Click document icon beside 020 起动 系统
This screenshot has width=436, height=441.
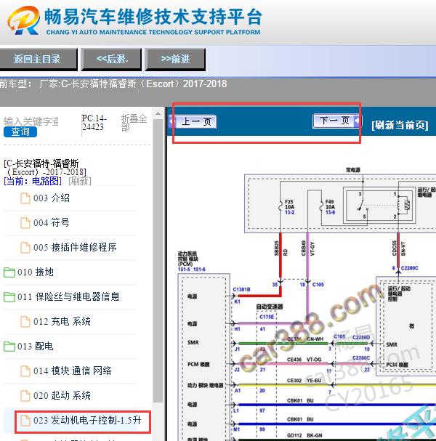tap(25, 396)
